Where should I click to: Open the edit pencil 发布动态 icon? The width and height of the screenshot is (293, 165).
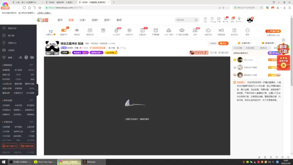click(234, 30)
